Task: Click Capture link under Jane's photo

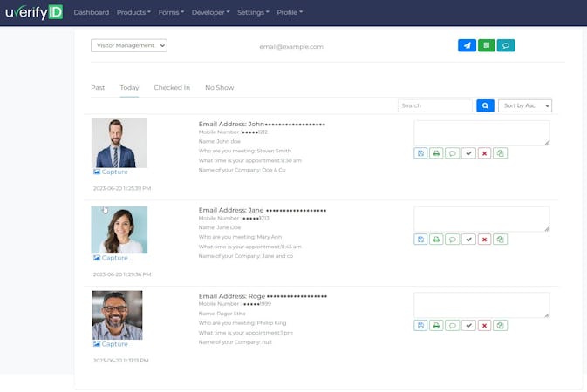Action: (x=111, y=258)
